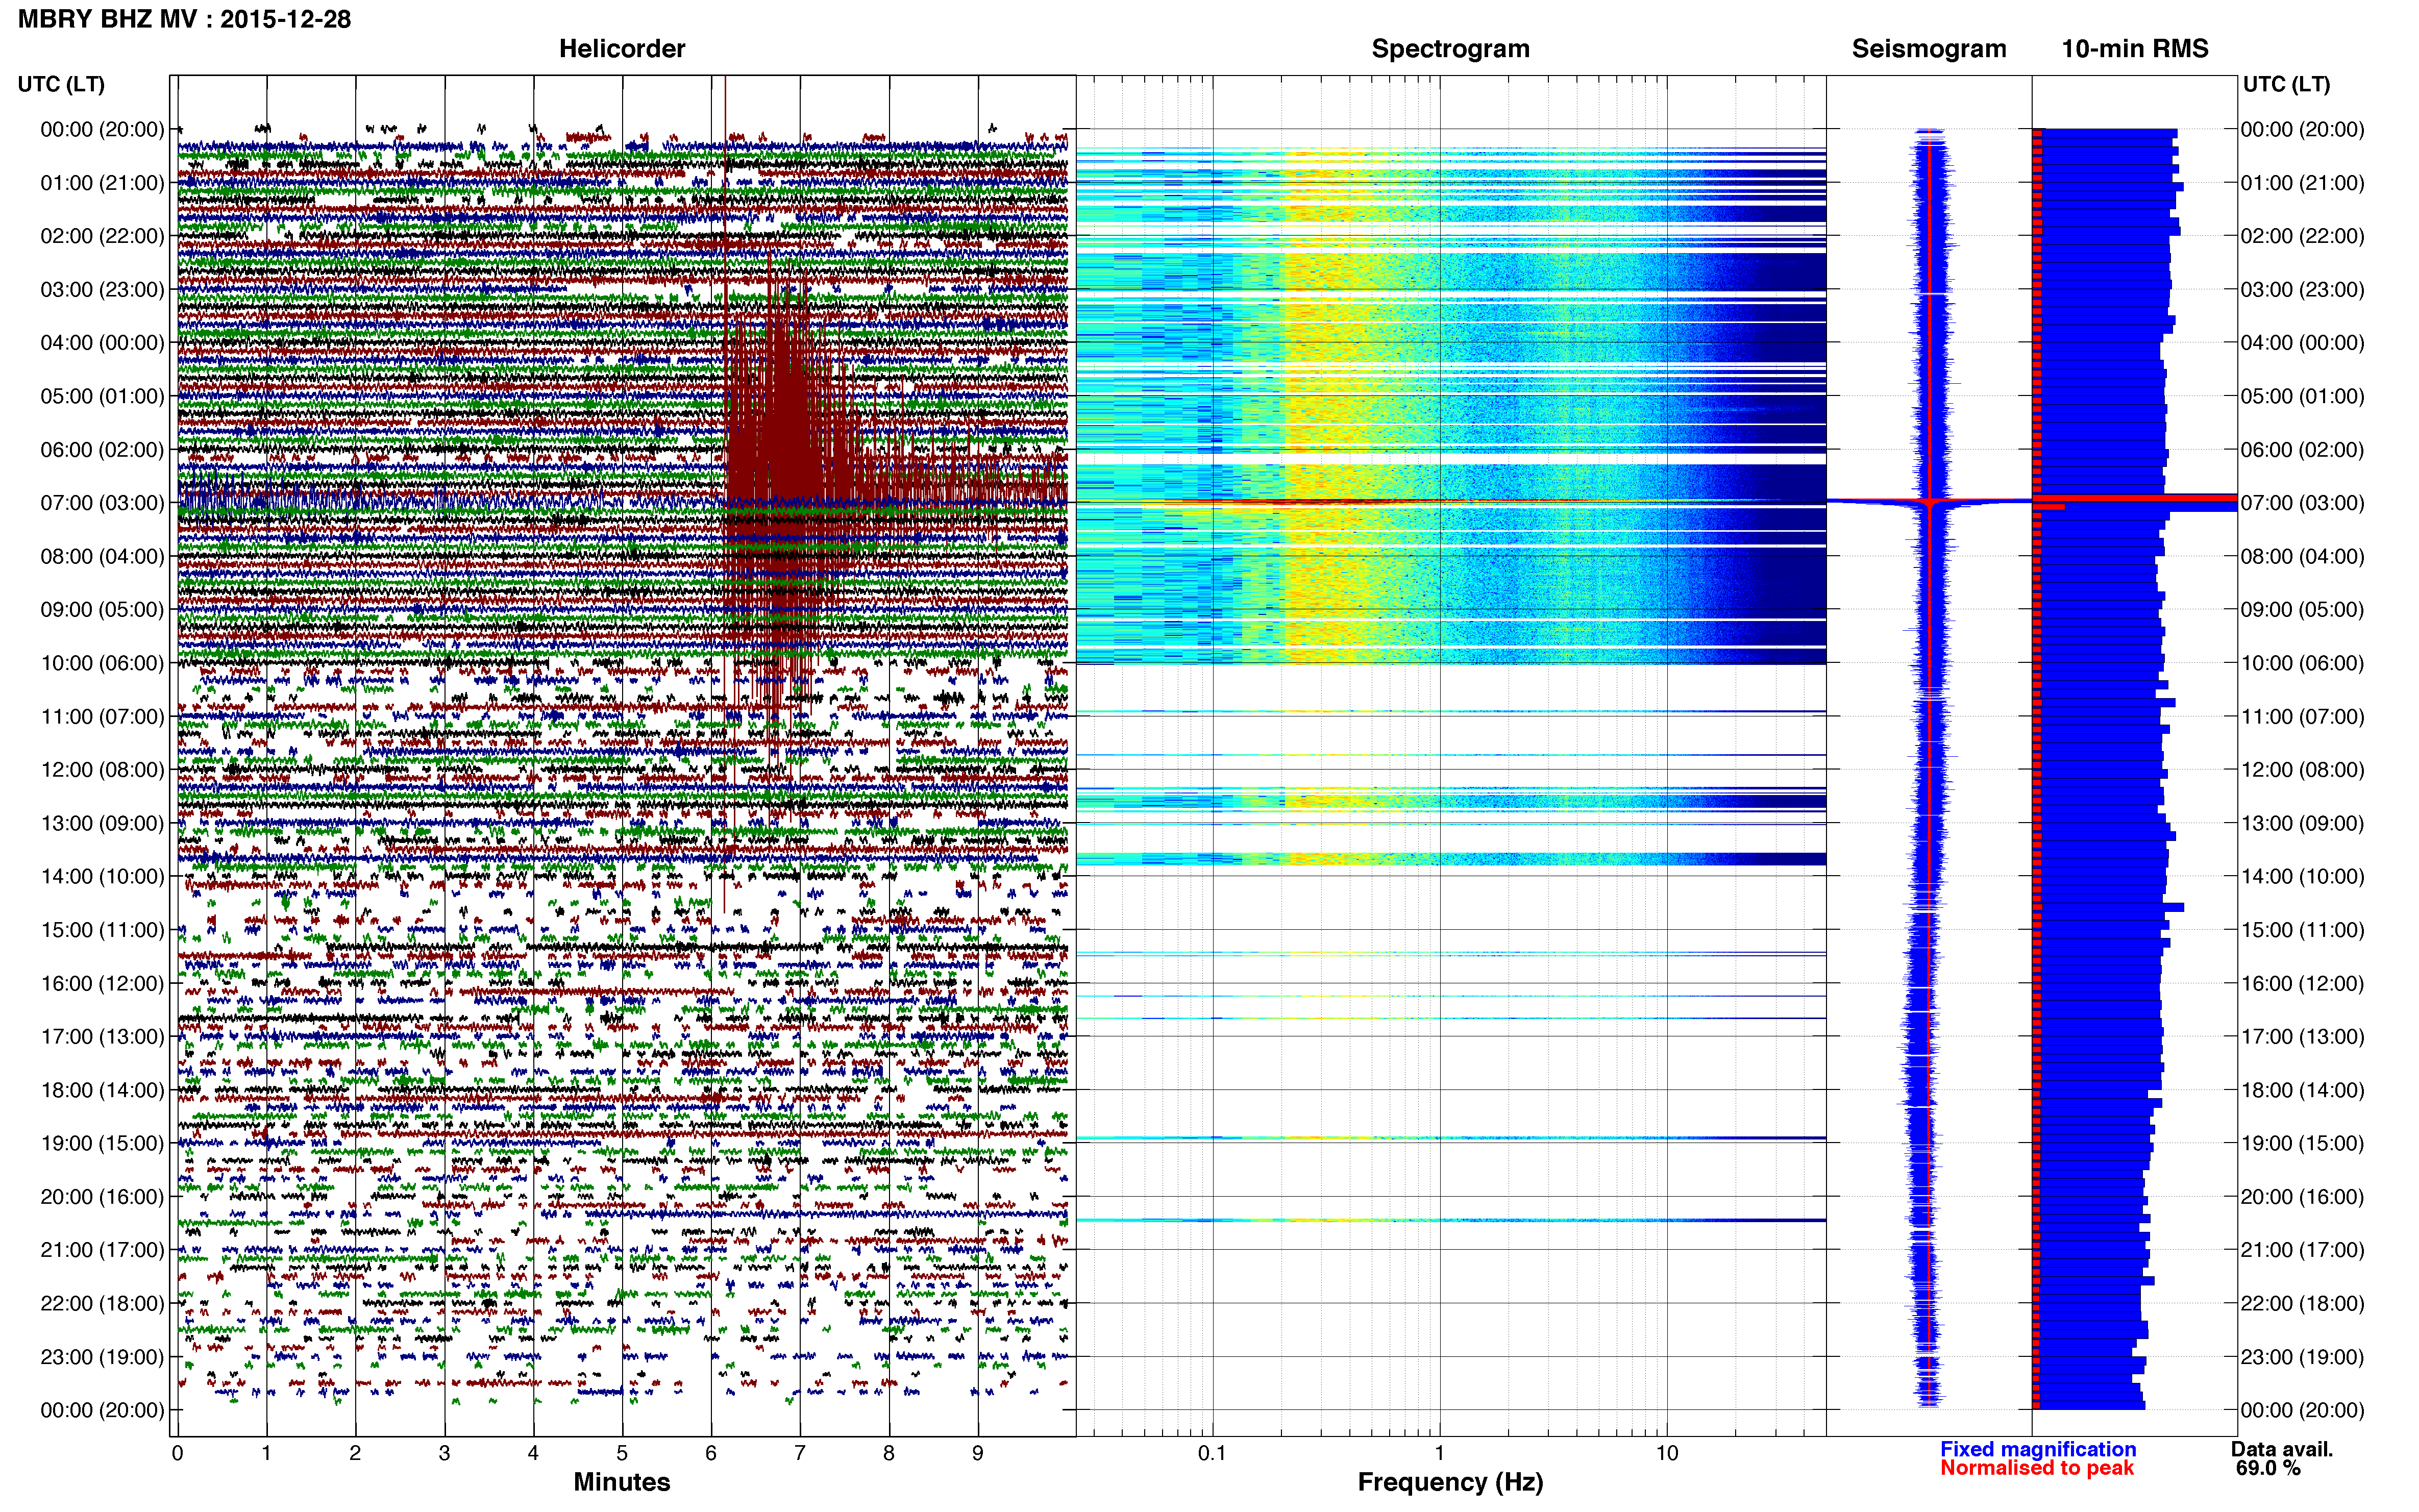Click the left 'UTC (LT)' axis label
Viewport: 2419px width, 1512px height.
pyautogui.click(x=61, y=84)
